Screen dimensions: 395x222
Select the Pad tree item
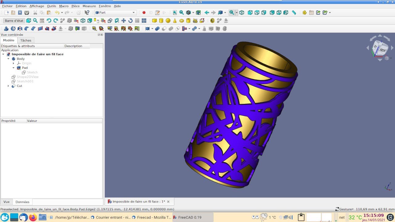click(x=25, y=68)
